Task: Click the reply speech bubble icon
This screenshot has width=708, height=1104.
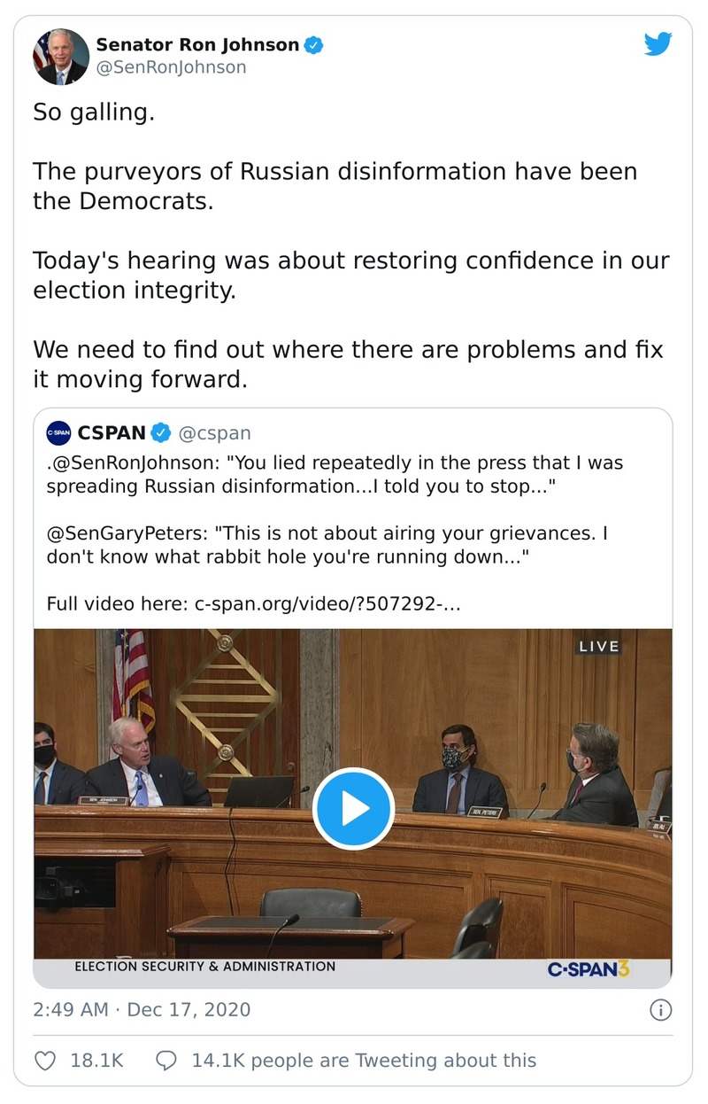Action: [x=165, y=1060]
